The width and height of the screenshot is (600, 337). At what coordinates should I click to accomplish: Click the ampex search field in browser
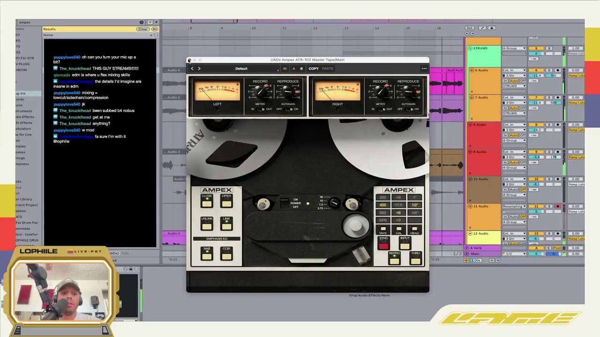[77, 22]
